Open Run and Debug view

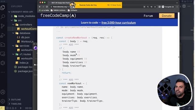(3, 35)
